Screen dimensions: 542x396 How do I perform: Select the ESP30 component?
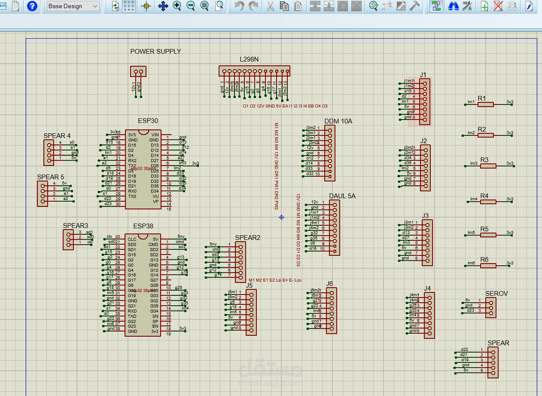[x=143, y=170]
